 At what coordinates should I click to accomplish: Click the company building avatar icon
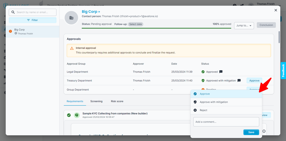[x=71, y=18]
